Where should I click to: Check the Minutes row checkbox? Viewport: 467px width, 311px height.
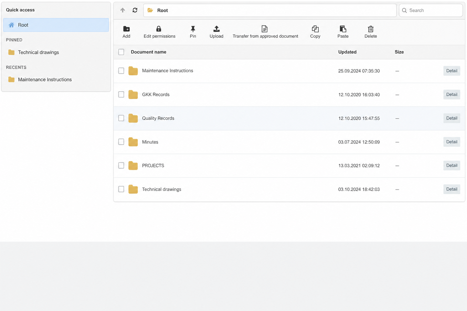[121, 142]
